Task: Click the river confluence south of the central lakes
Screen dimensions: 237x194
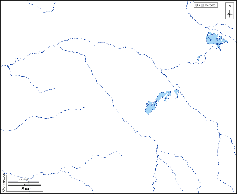Action: click(x=157, y=148)
